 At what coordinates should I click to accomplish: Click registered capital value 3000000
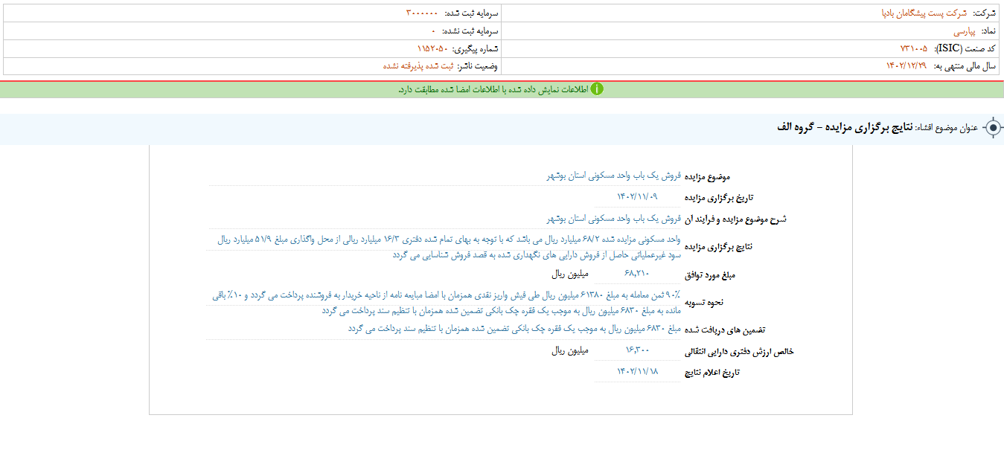point(422,13)
